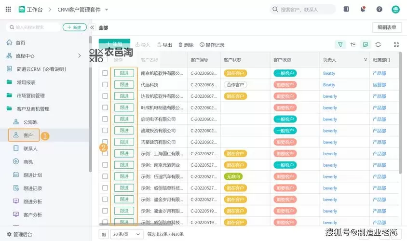This screenshot has height=241, width=407.
Task: Expand the 流程中心 chevron
Action: pos(80,56)
